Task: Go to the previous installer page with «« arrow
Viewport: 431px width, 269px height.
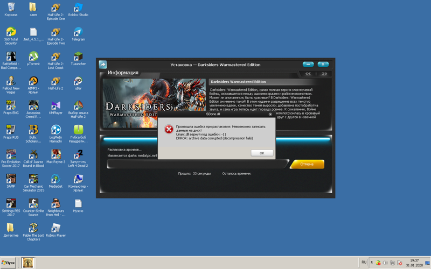Action: click(308, 74)
